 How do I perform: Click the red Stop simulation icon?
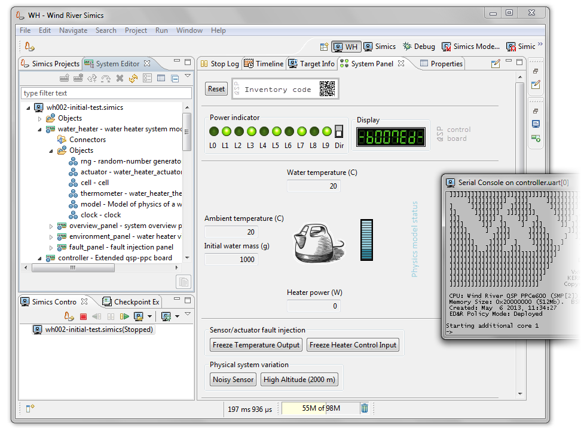pos(84,316)
